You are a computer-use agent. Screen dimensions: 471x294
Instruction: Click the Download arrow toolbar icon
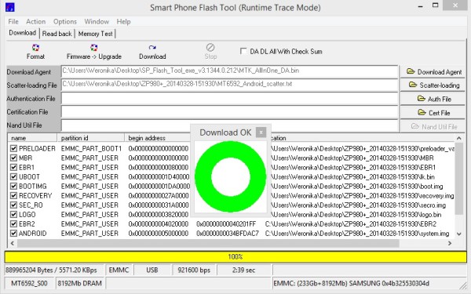coord(152,48)
